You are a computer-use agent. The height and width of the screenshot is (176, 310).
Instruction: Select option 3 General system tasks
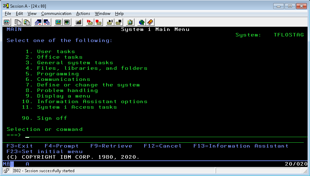point(69,62)
